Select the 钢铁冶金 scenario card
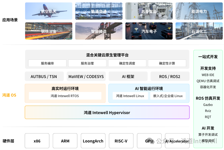The image size is (224, 150). tap(49, 31)
